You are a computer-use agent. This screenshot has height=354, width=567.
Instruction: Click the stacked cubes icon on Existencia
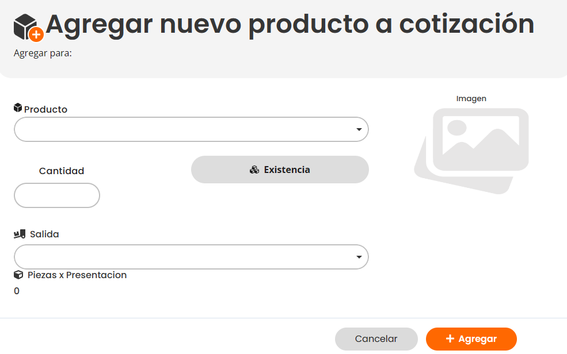[x=254, y=170]
